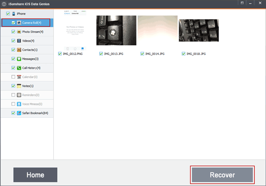Deselect the IMG_0014.JPG file checkbox
The image size is (266, 186).
click(142, 54)
